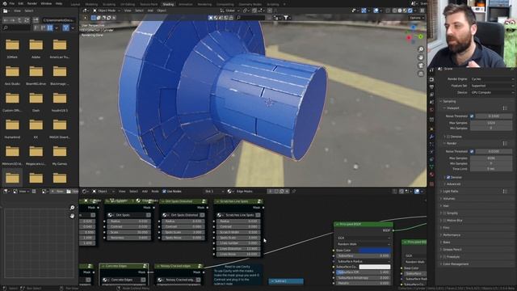
Task: Click the file browser path field
Action: pyautogui.click(x=59, y=20)
